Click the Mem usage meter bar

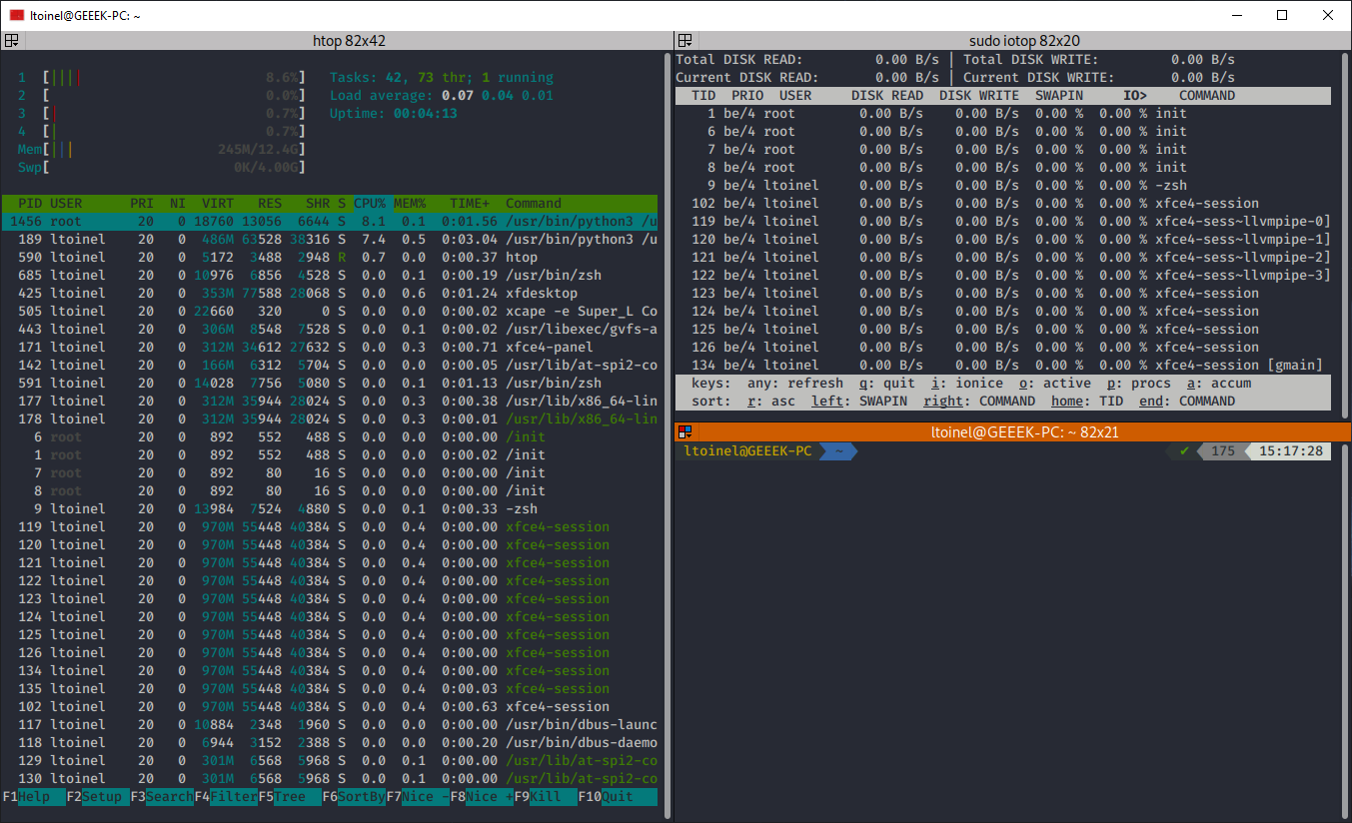click(x=174, y=149)
